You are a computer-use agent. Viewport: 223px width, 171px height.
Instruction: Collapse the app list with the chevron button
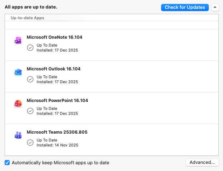point(215,7)
